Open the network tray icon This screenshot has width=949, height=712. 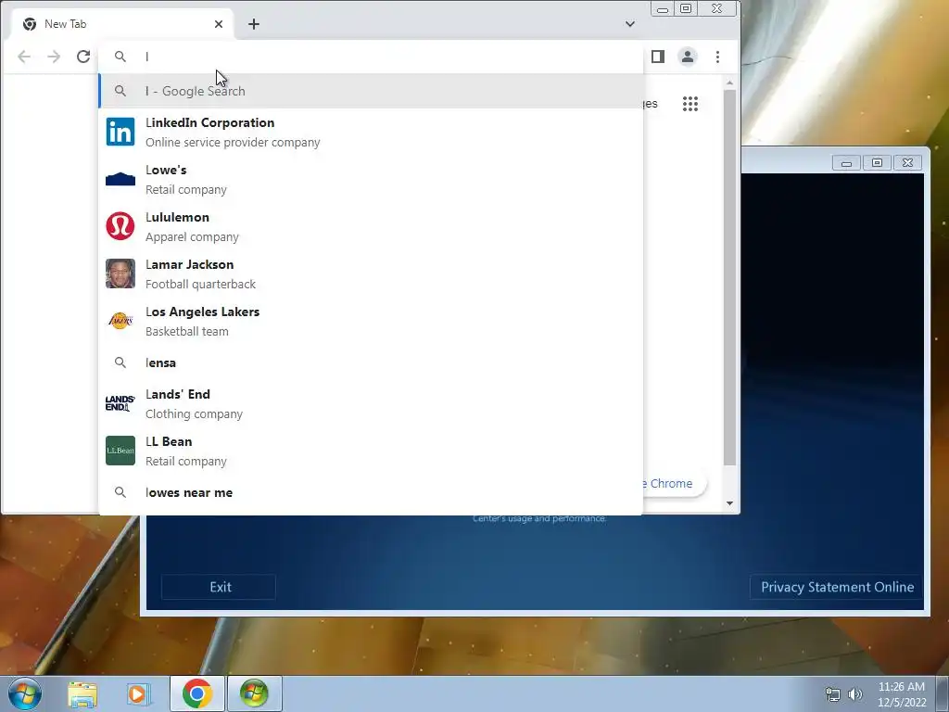coord(833,694)
